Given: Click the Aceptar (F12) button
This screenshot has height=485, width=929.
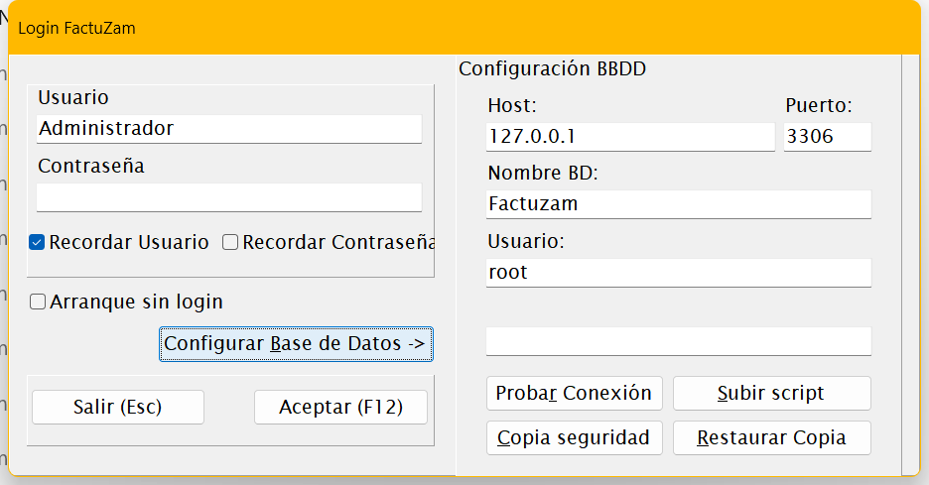Looking at the screenshot, I should coord(340,407).
